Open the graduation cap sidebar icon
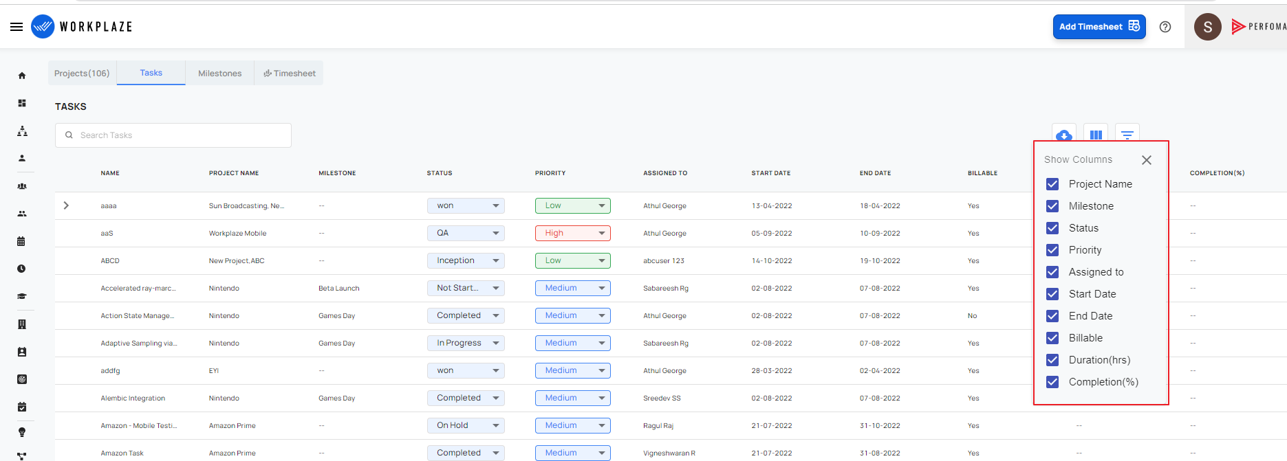The height and width of the screenshot is (461, 1287). coord(21,296)
